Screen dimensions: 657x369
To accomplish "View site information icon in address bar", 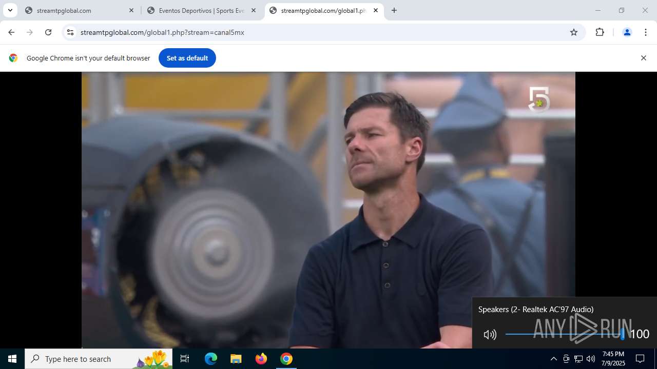I will tap(70, 32).
